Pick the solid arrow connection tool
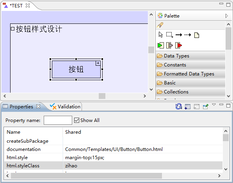This screenshot has width=233, height=183. [x=179, y=35]
